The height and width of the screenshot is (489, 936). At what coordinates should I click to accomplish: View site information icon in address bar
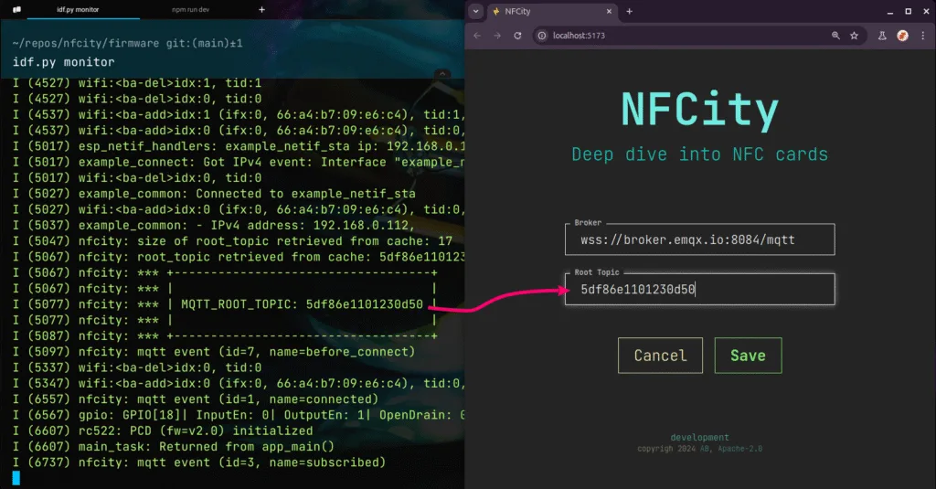pos(541,36)
